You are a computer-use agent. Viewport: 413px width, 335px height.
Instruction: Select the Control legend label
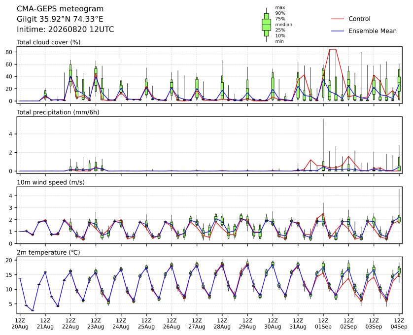click(x=359, y=19)
